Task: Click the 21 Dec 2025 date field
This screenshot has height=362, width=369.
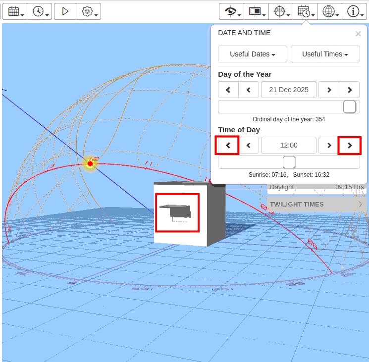Action: point(289,90)
